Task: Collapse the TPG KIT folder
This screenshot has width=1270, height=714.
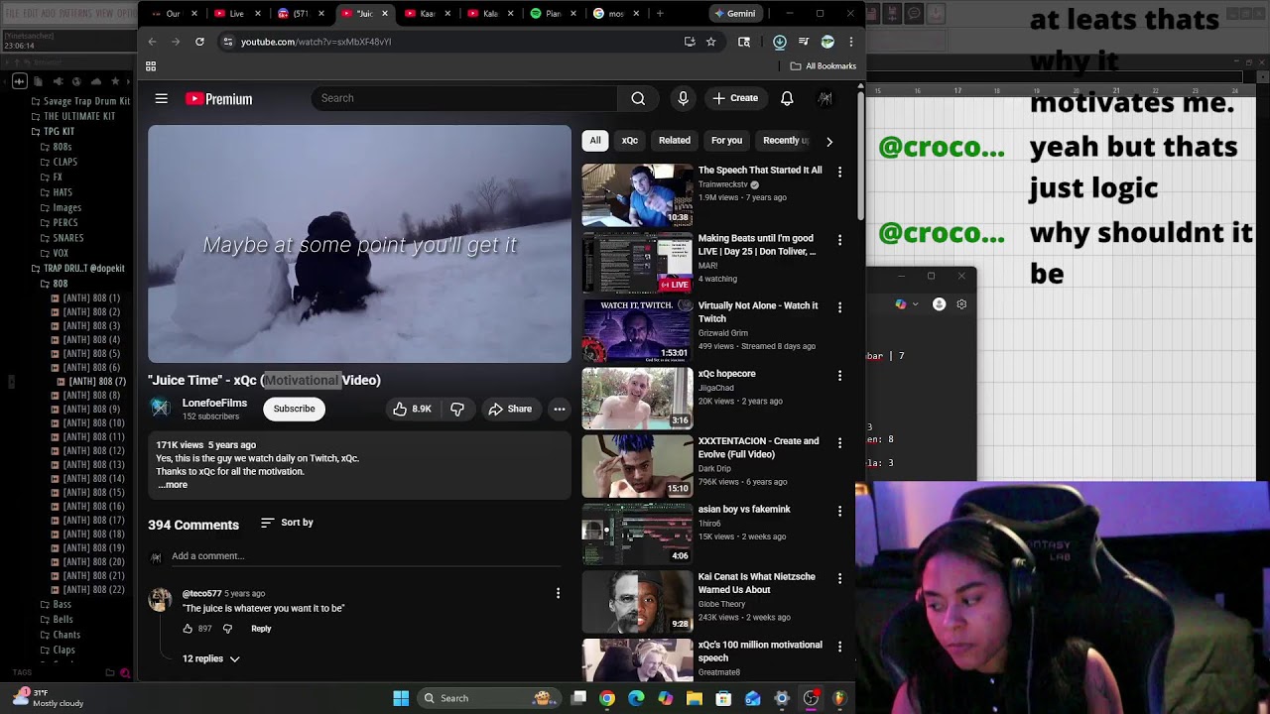Action: pyautogui.click(x=59, y=132)
